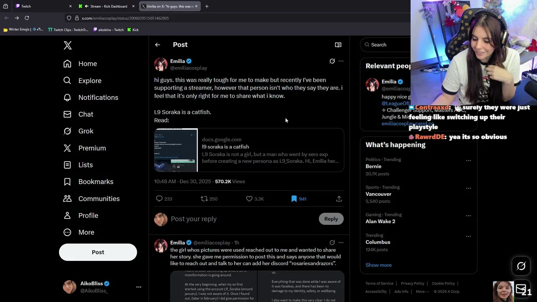Viewport: 537px width, 302px height.
Task: Expand the More footer link menu
Action: [422, 292]
